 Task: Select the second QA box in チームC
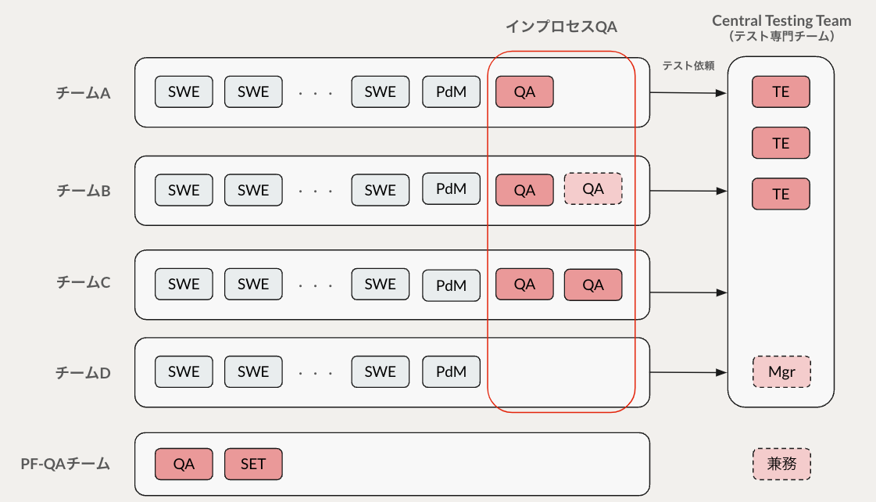click(592, 285)
